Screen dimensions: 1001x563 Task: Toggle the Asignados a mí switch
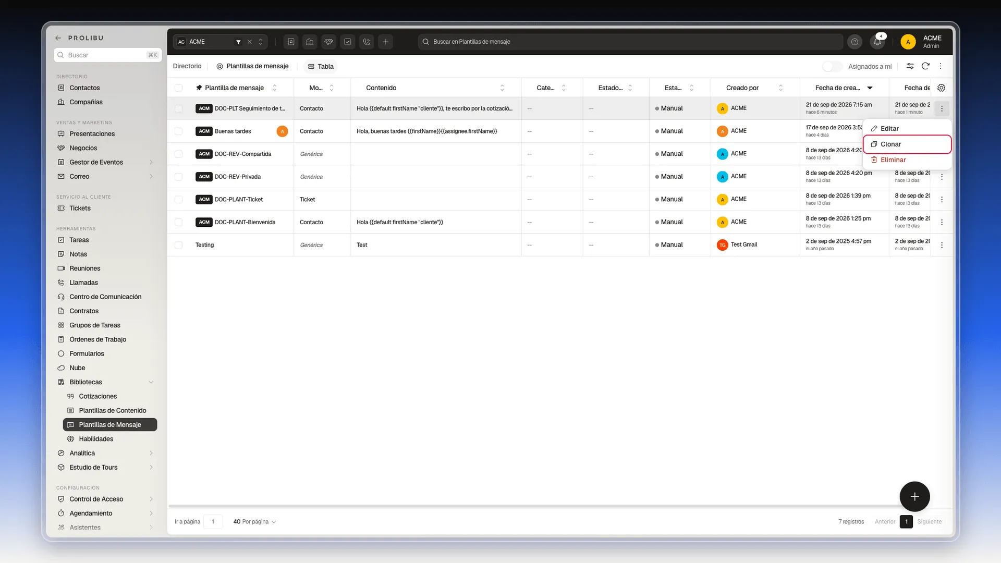coord(832,66)
